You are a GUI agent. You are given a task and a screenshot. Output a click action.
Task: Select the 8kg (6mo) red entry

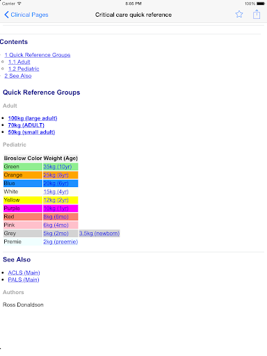coord(56,217)
